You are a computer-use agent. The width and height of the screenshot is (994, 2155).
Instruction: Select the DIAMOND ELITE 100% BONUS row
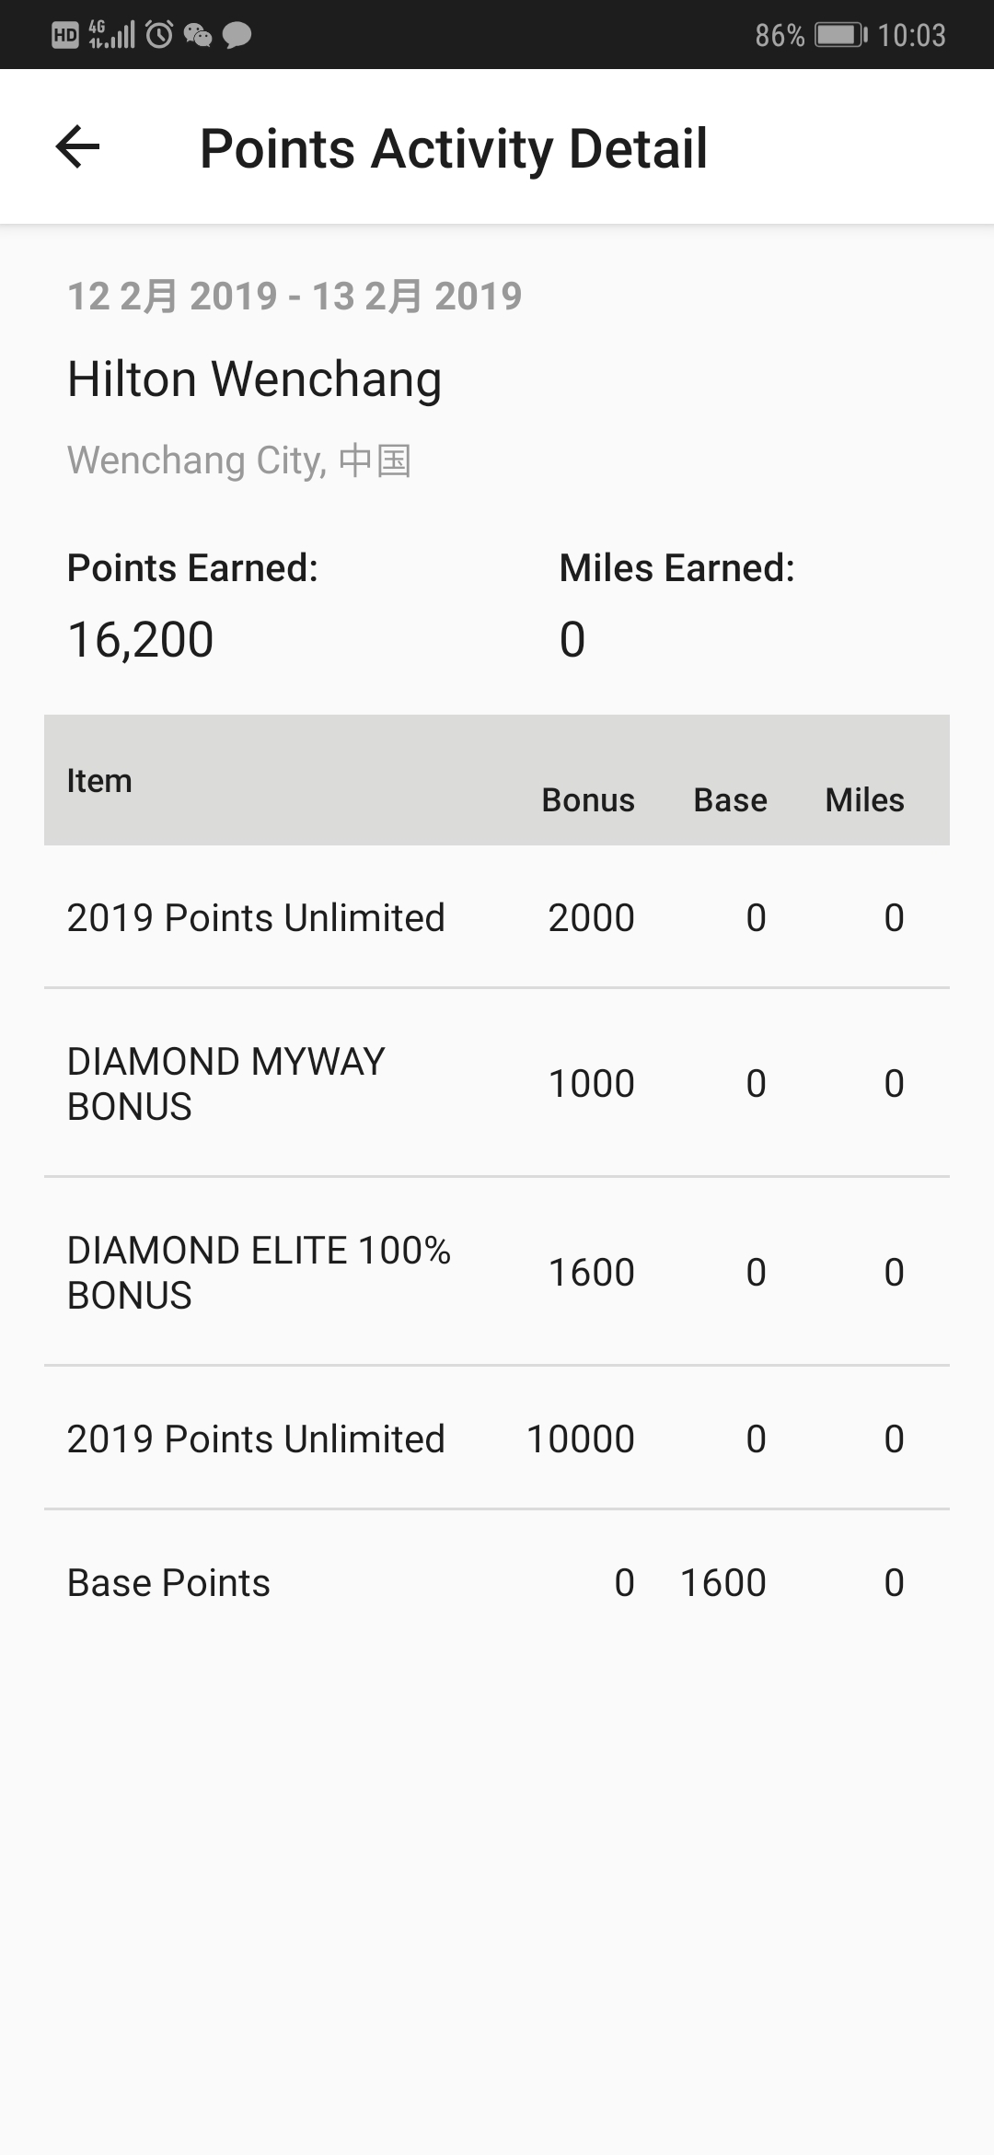coord(497,1273)
